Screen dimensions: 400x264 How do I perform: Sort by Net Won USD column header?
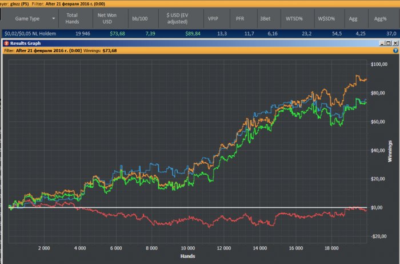pyautogui.click(x=105, y=18)
